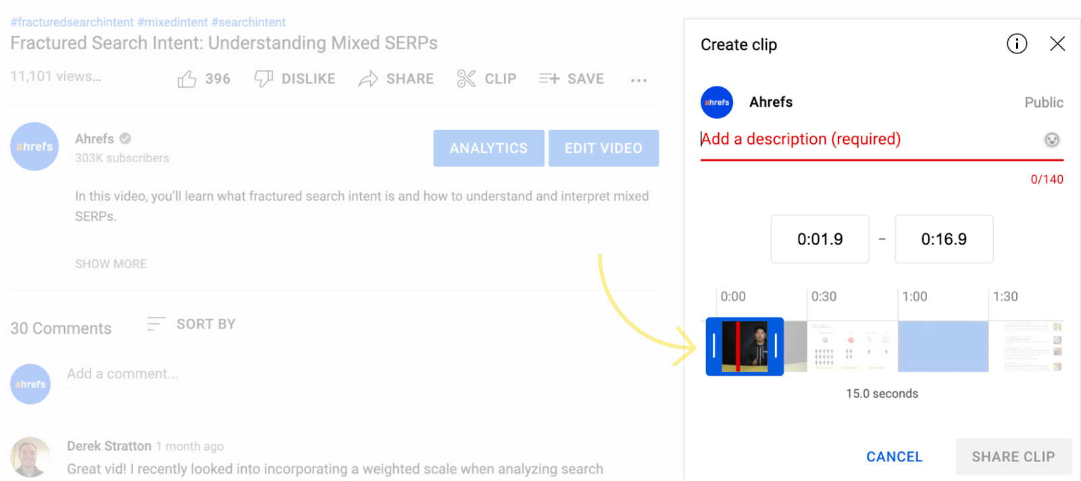Click the sort comments icon beside SORT BY

[155, 324]
